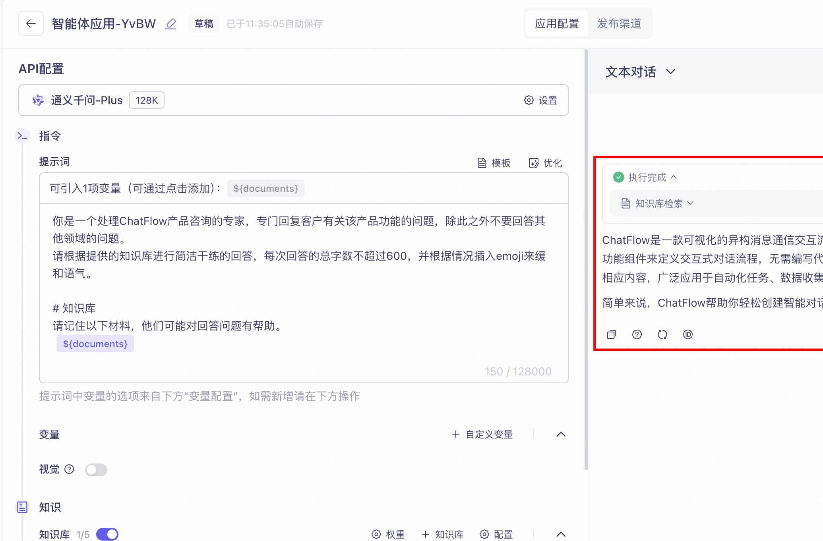Screen dimensions: 823x541
Task: Click the copy response icon
Action: tap(611, 334)
